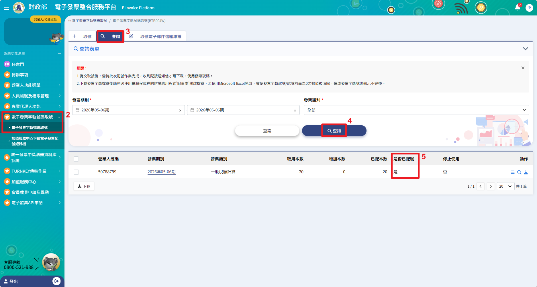This screenshot has height=287, width=537.
Task: Click the row list details icon
Action: (513, 172)
